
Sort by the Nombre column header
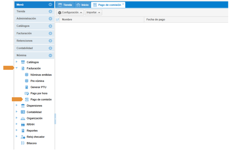click(67, 20)
